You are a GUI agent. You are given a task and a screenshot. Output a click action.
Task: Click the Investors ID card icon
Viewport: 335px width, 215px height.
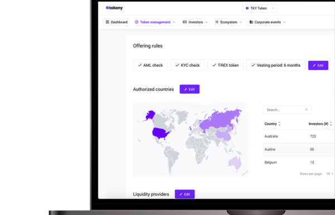point(185,22)
